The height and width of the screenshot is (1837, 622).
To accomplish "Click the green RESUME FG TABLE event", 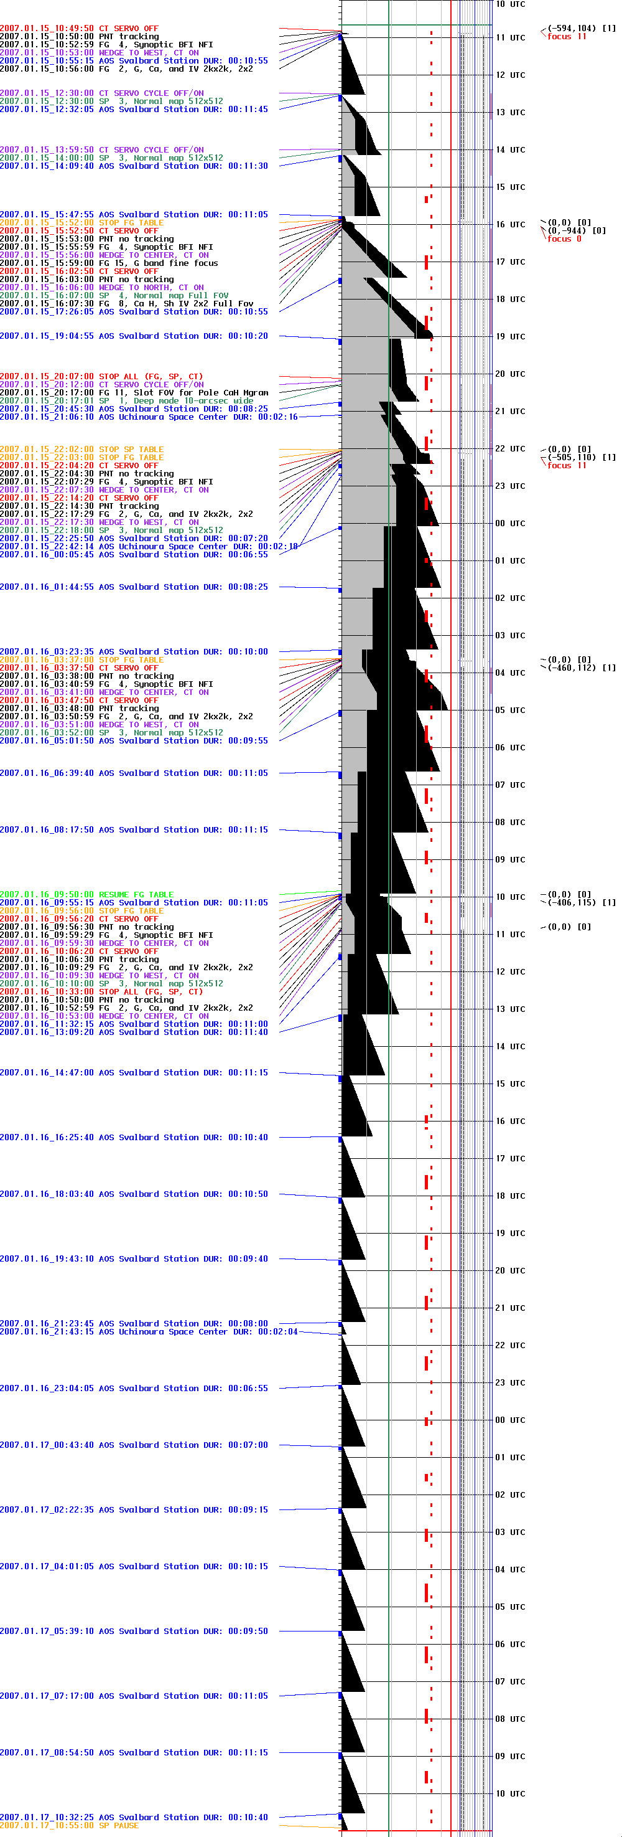I will pyautogui.click(x=86, y=894).
